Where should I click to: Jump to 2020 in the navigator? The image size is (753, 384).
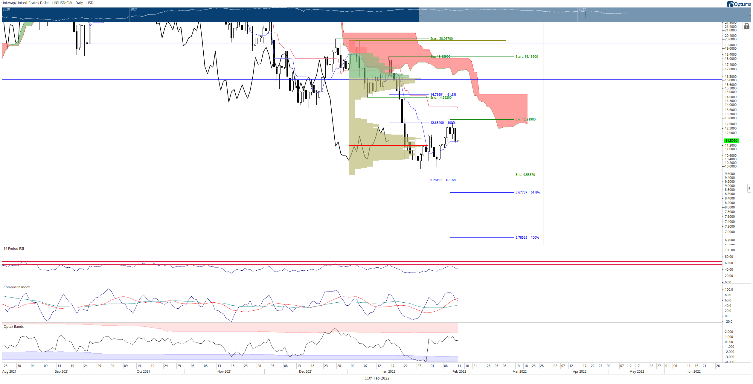pos(6,9)
